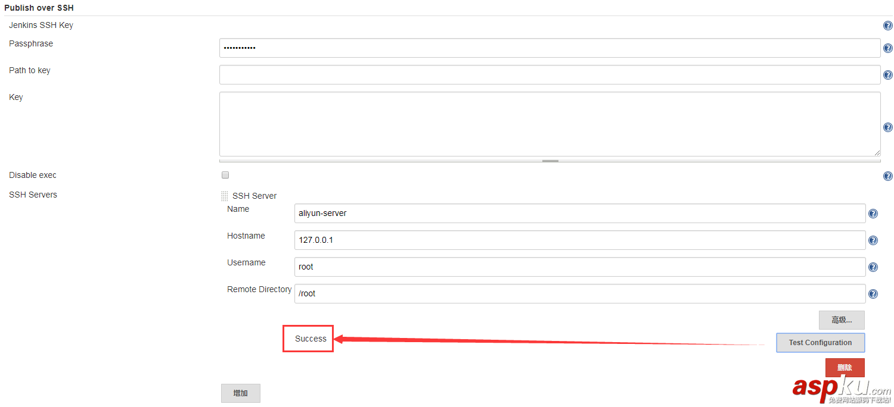Open help for the server Name field

(873, 213)
